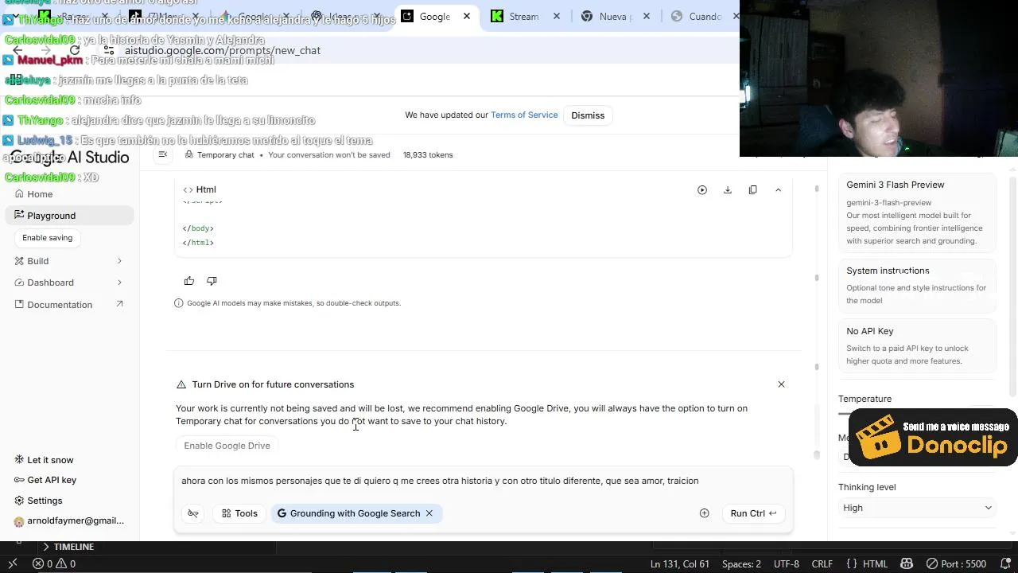Add media with the plus circle icon
1018x573 pixels.
click(704, 513)
